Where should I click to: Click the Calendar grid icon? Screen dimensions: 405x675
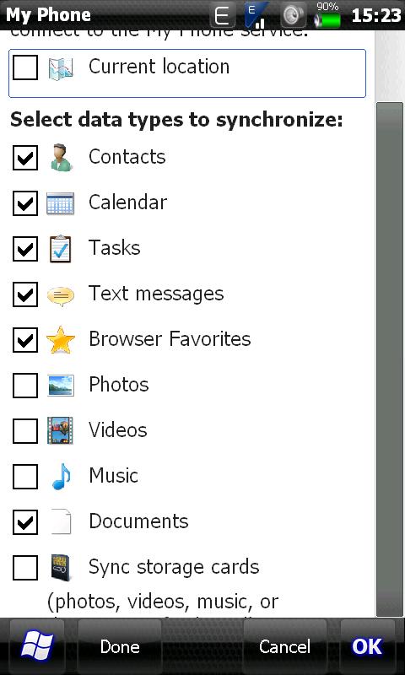click(x=60, y=203)
